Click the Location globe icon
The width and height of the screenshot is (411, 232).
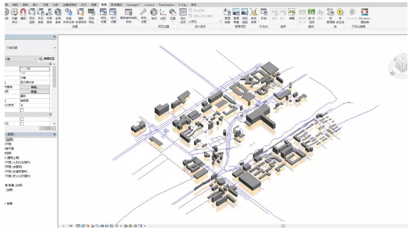click(x=154, y=14)
